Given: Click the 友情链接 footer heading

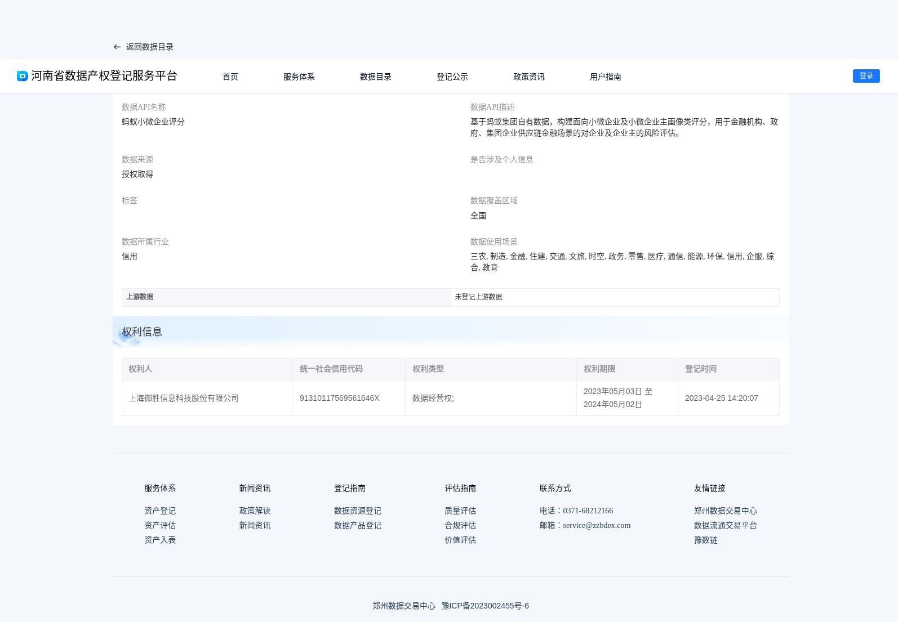Looking at the screenshot, I should click(710, 488).
